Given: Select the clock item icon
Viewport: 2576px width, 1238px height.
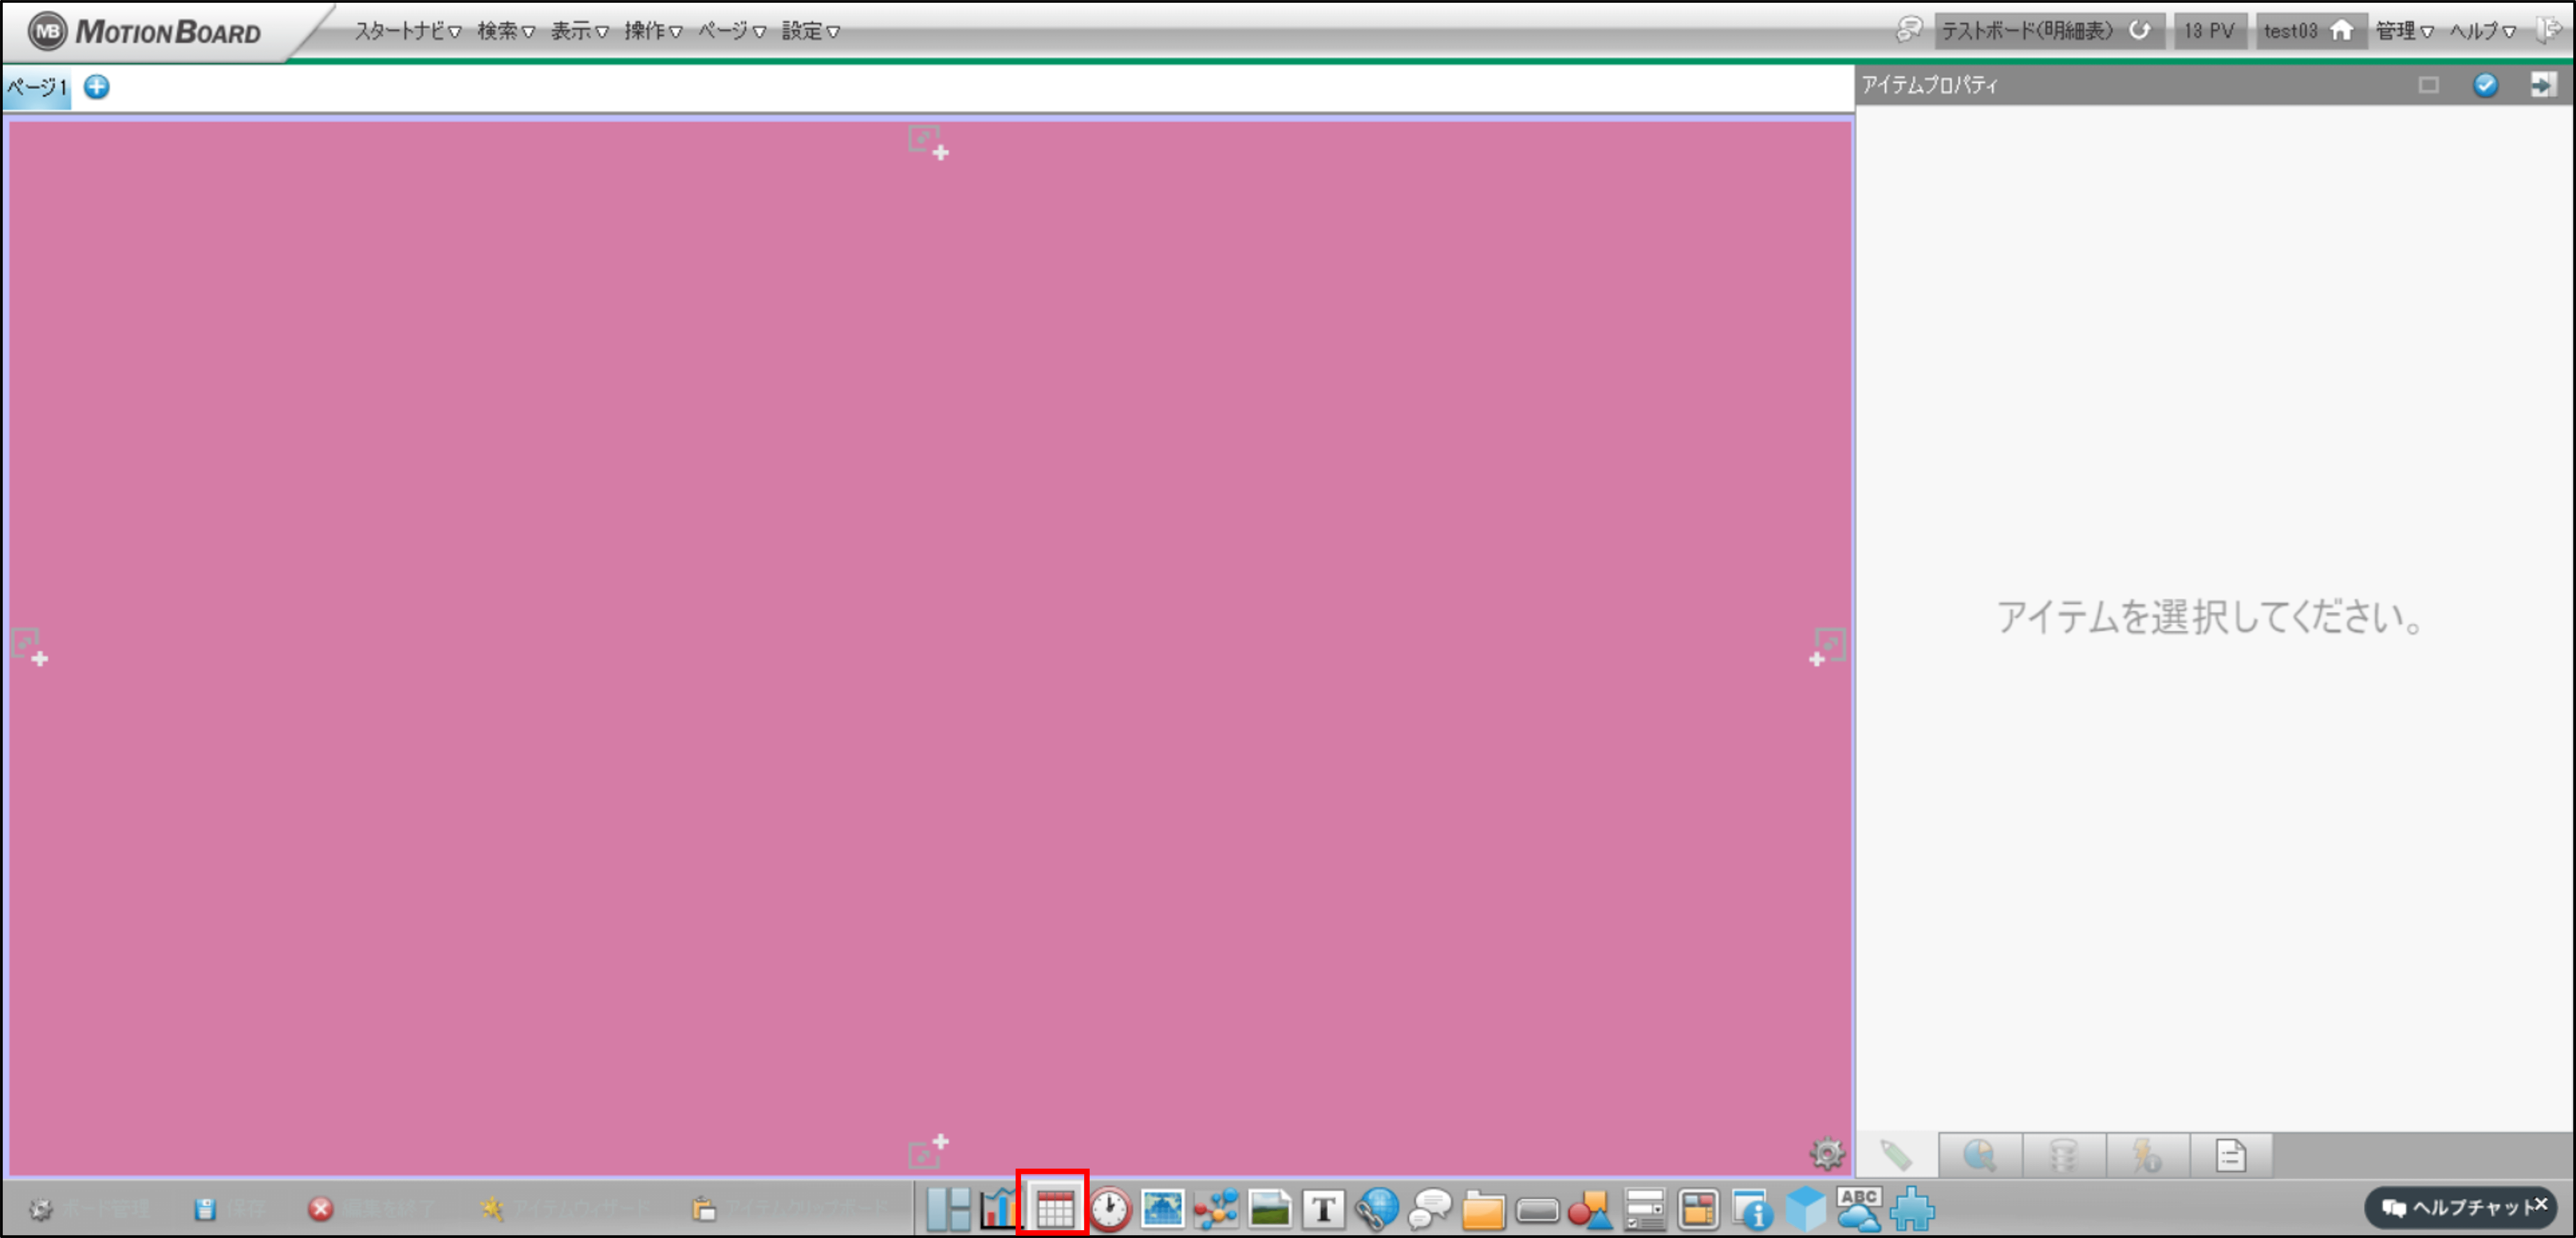Looking at the screenshot, I should (1109, 1209).
